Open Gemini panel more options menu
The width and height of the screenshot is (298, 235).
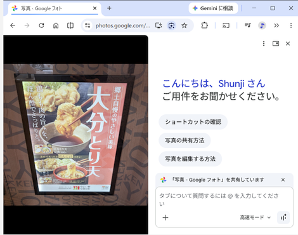coord(264,44)
